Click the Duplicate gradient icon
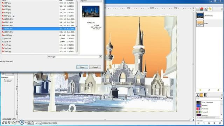The height and width of the screenshot is (126, 224). point(209,123)
